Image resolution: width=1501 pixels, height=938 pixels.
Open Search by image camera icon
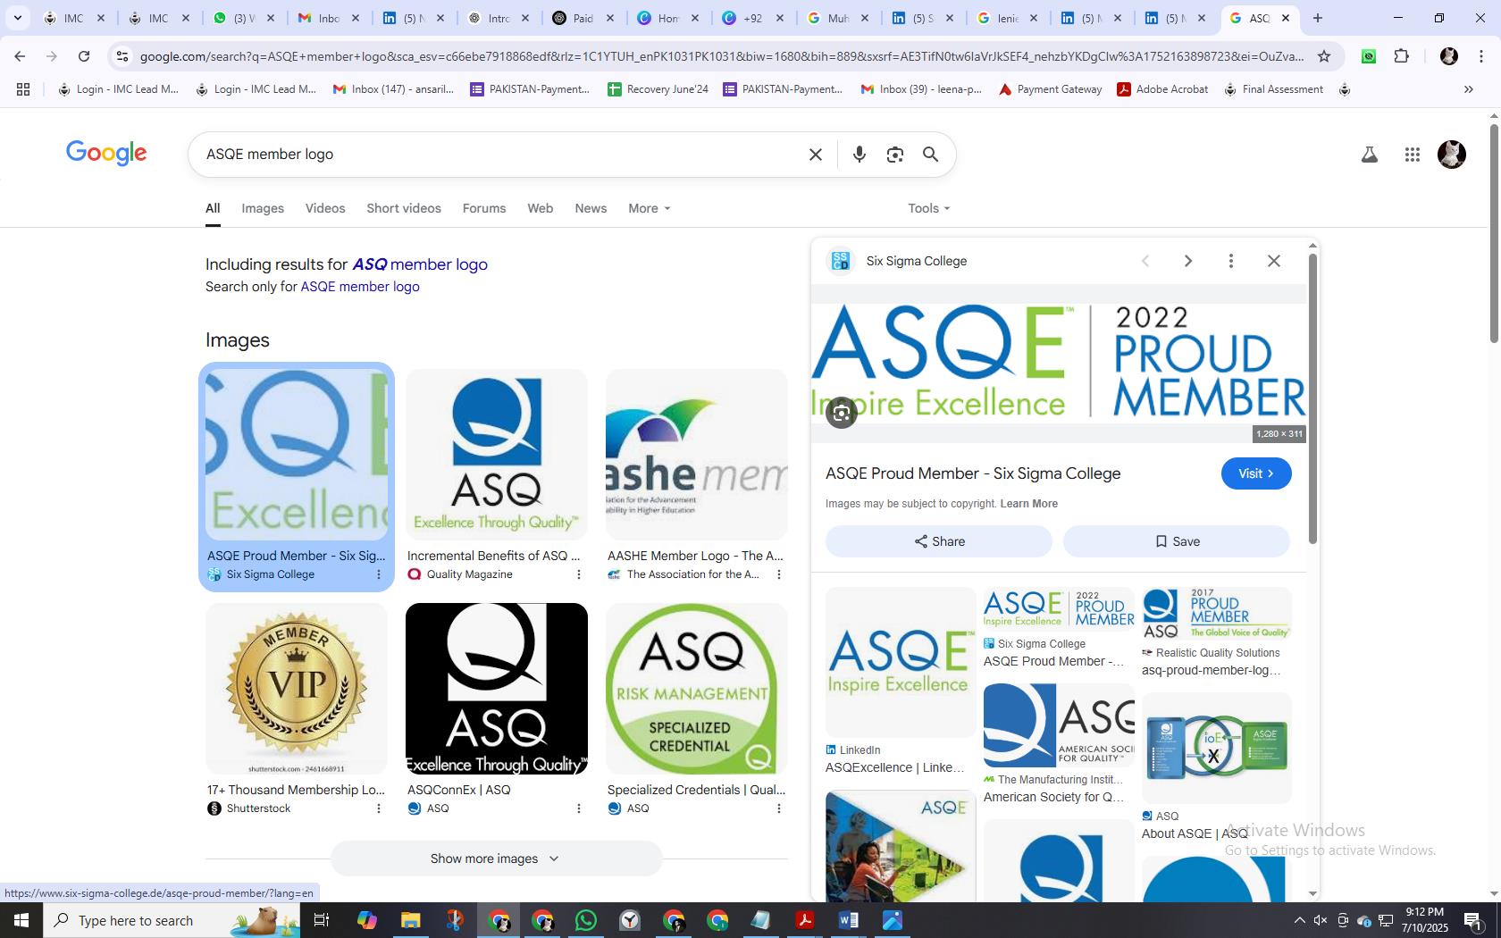click(x=894, y=155)
